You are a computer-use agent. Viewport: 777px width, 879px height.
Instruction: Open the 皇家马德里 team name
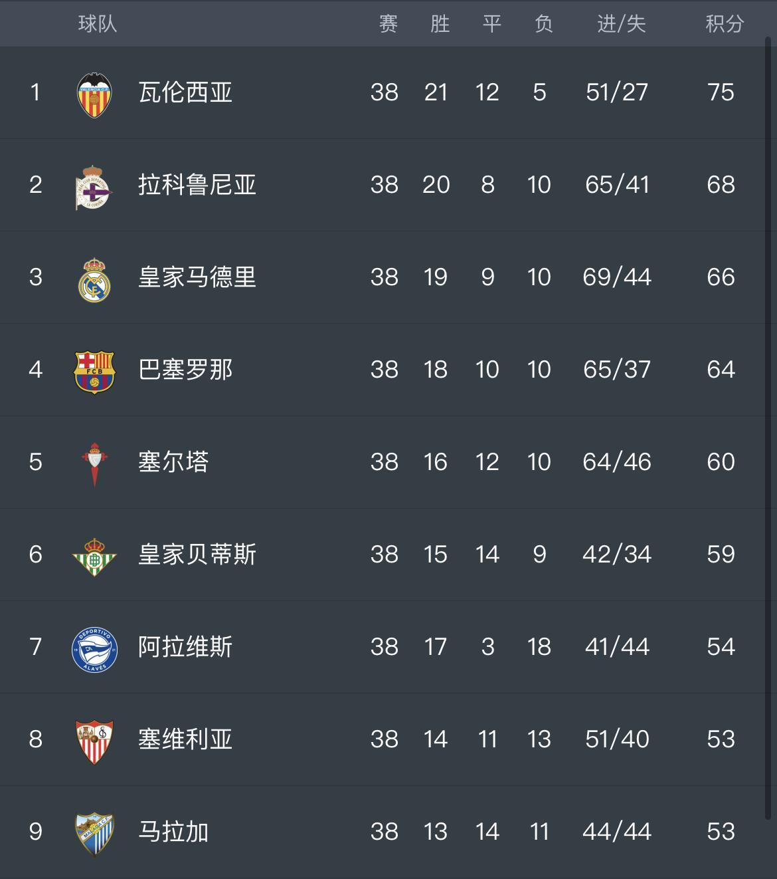(197, 277)
